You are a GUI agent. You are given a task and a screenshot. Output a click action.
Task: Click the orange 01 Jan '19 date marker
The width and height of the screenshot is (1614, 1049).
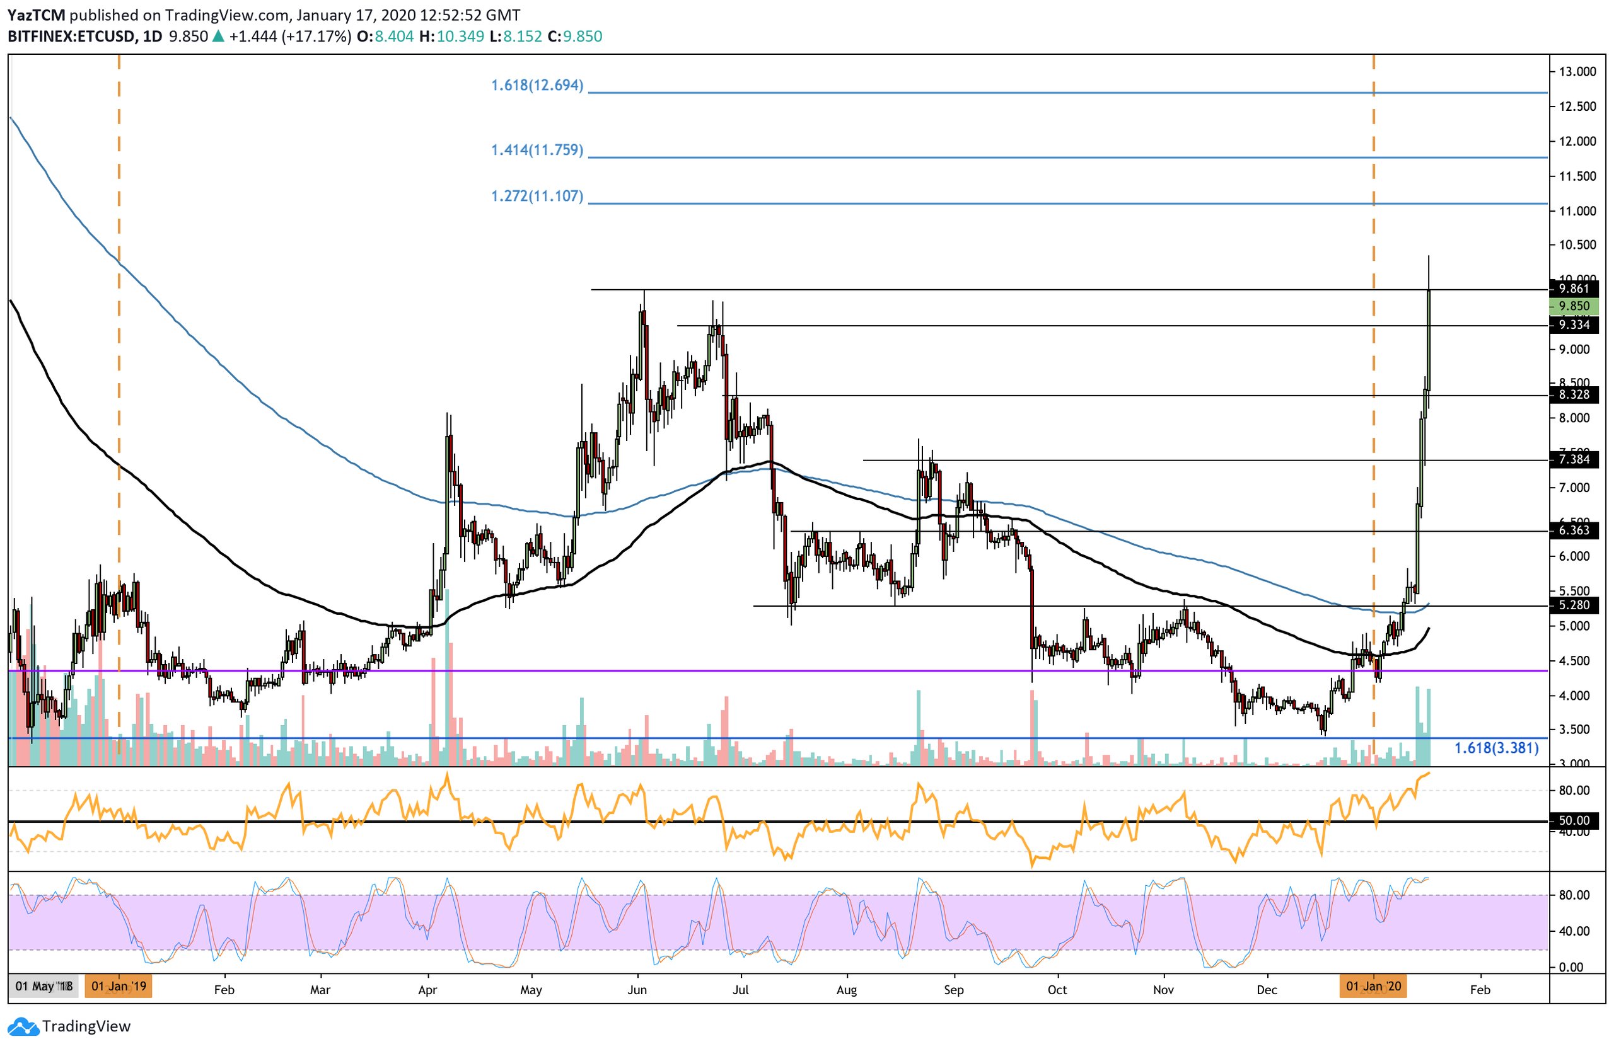click(119, 987)
